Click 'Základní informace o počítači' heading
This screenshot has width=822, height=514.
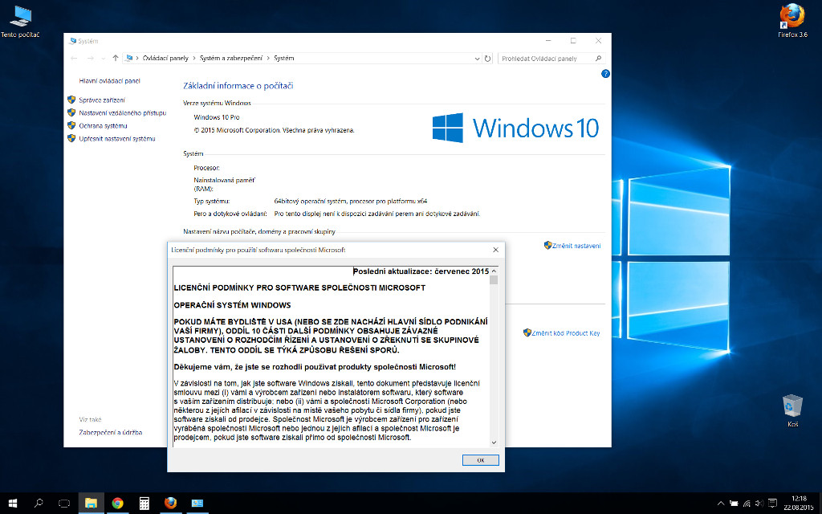click(x=238, y=85)
